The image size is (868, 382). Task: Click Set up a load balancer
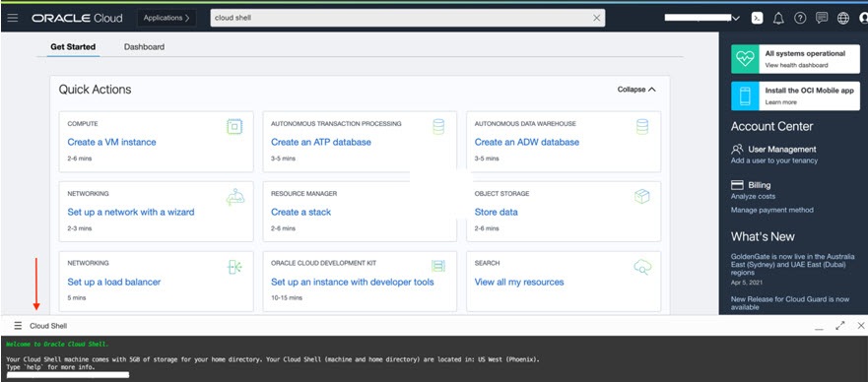pyautogui.click(x=114, y=282)
